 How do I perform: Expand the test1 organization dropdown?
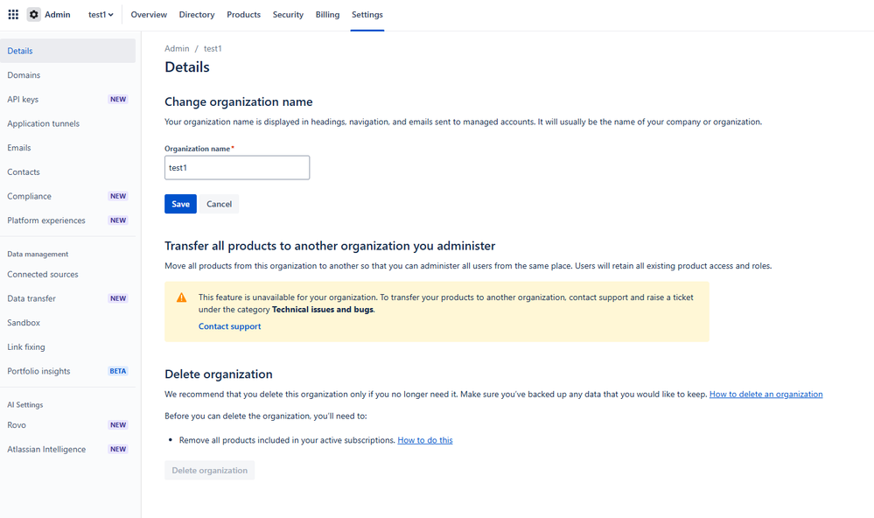tap(101, 15)
